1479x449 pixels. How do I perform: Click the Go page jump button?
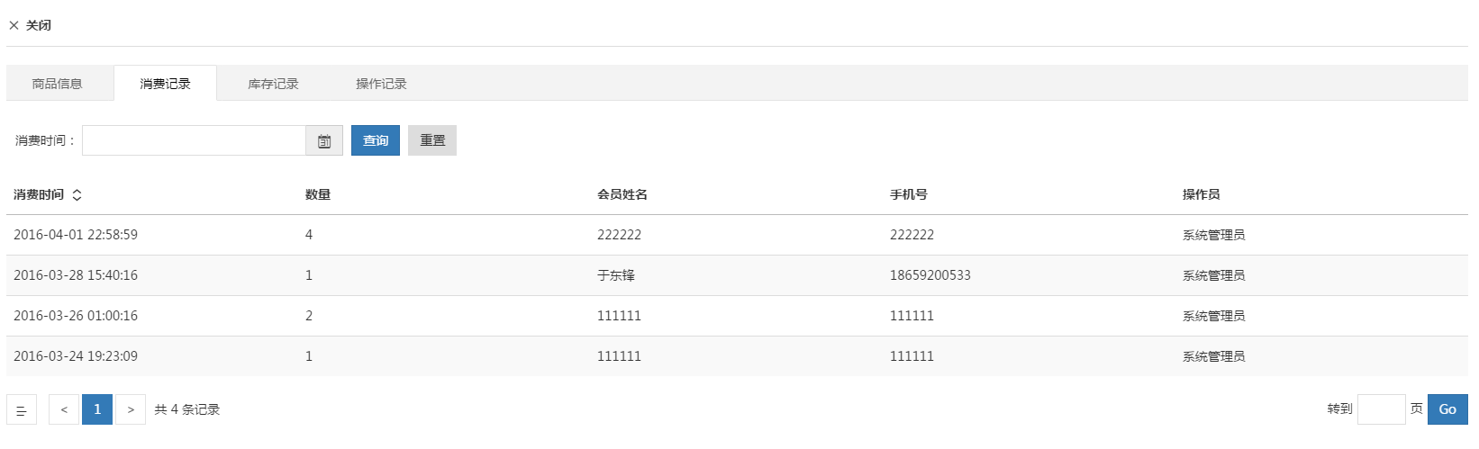(x=1447, y=409)
